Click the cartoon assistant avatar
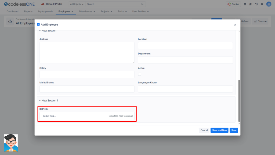Viewport: 275px width, 155px height. tap(11, 143)
